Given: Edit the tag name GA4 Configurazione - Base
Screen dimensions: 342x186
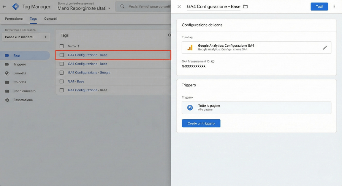Looking at the screenshot, I should pos(214,6).
